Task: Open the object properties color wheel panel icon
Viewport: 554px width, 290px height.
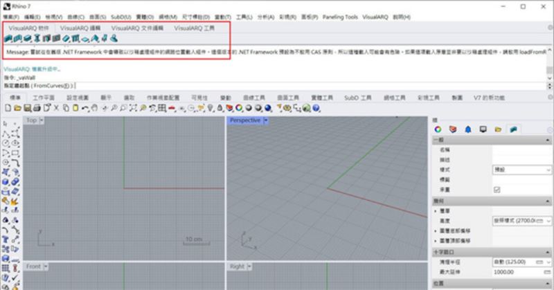Action: click(438, 129)
